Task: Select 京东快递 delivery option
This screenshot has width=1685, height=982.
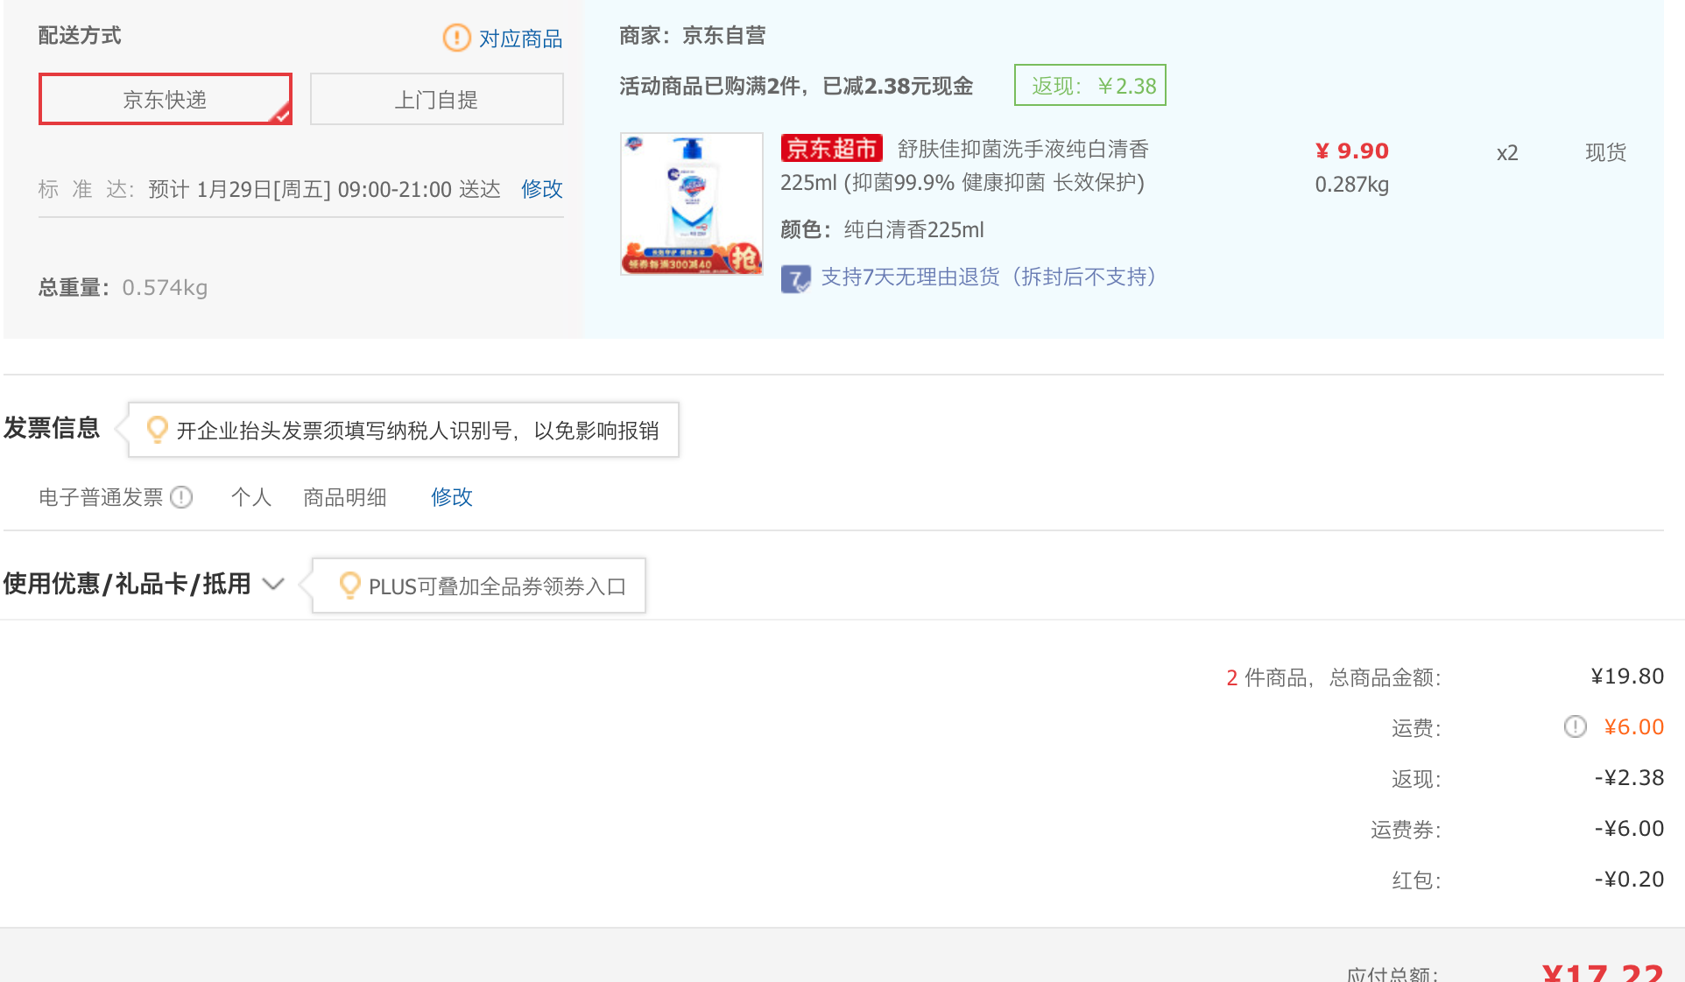Action: coord(166,99)
